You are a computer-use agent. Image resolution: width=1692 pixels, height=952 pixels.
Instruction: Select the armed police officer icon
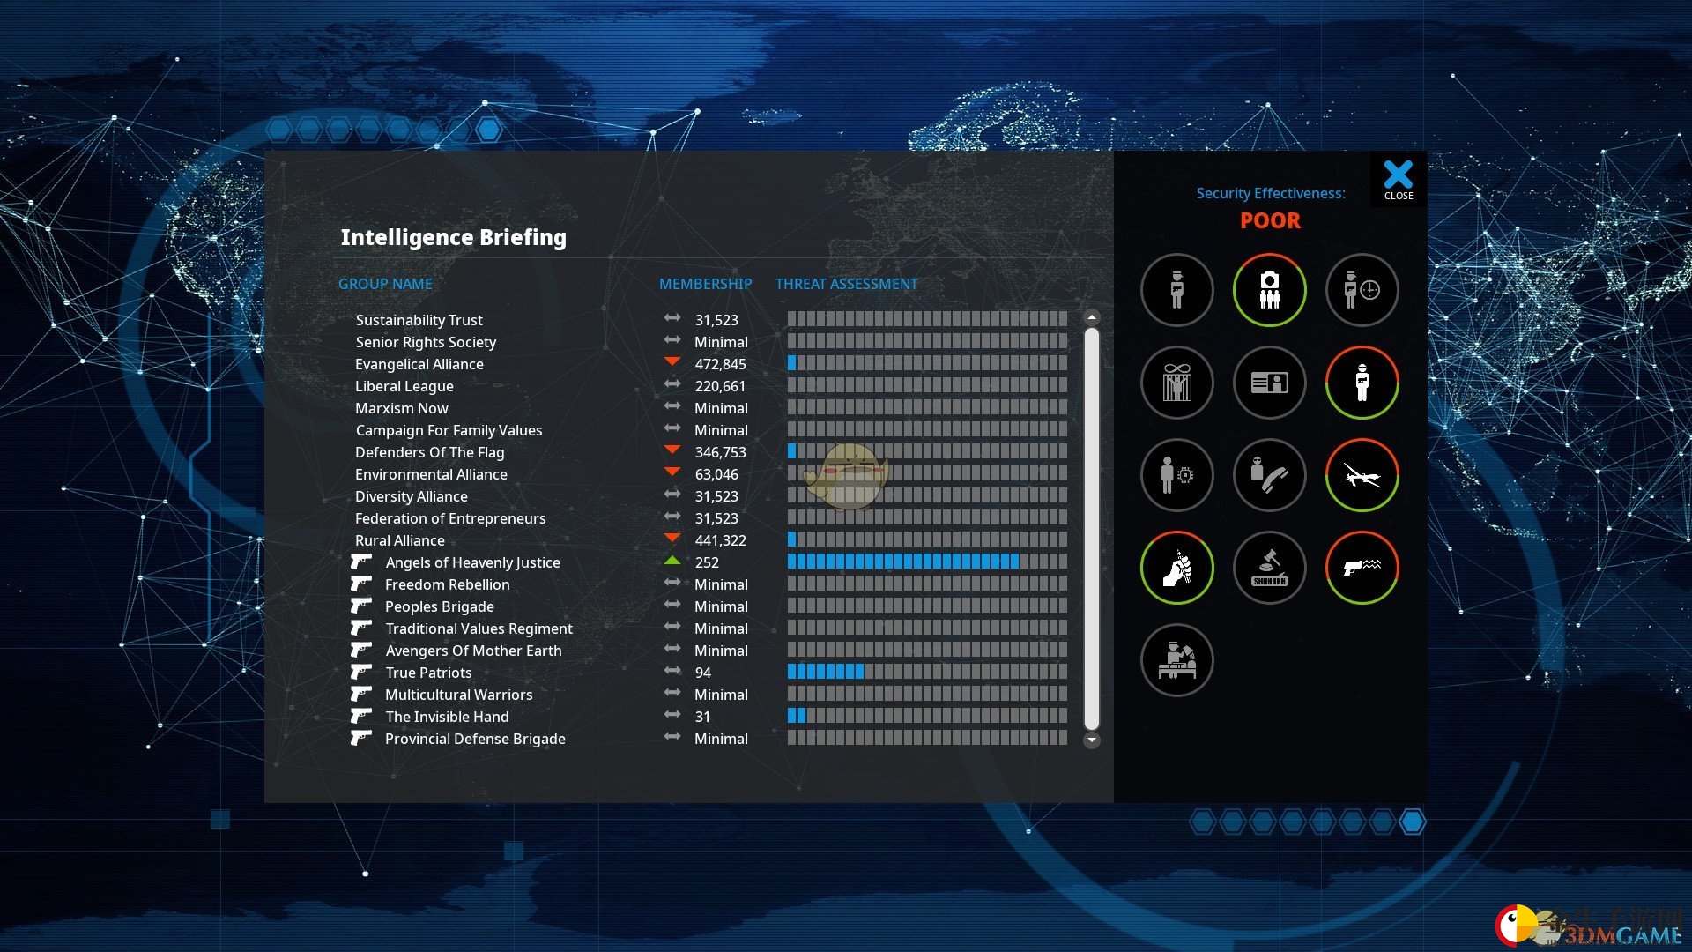[x=1176, y=290]
